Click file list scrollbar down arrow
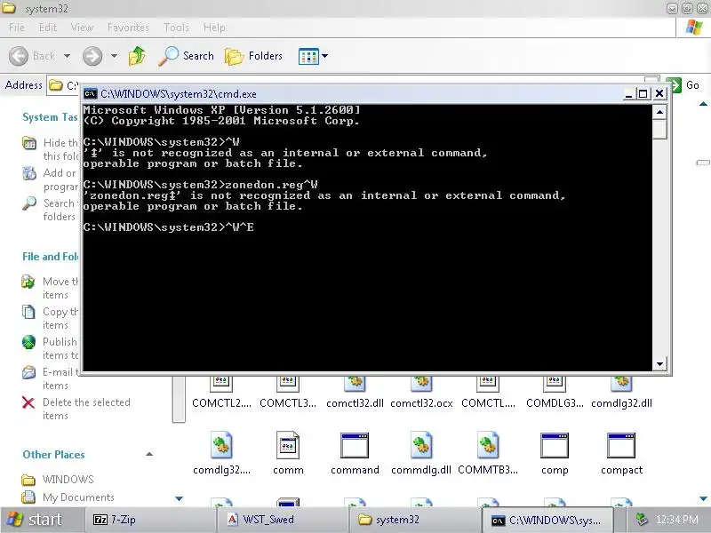This screenshot has width=711, height=533. coord(703,498)
